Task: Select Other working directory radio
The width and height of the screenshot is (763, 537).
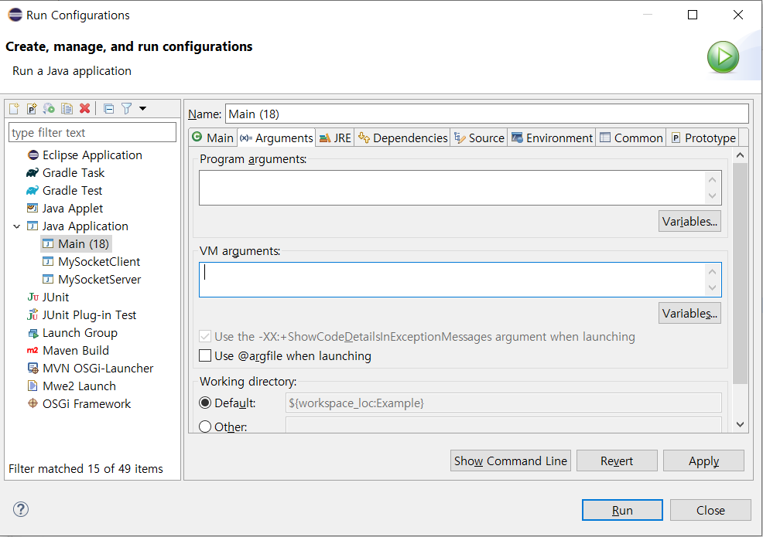Action: click(205, 427)
